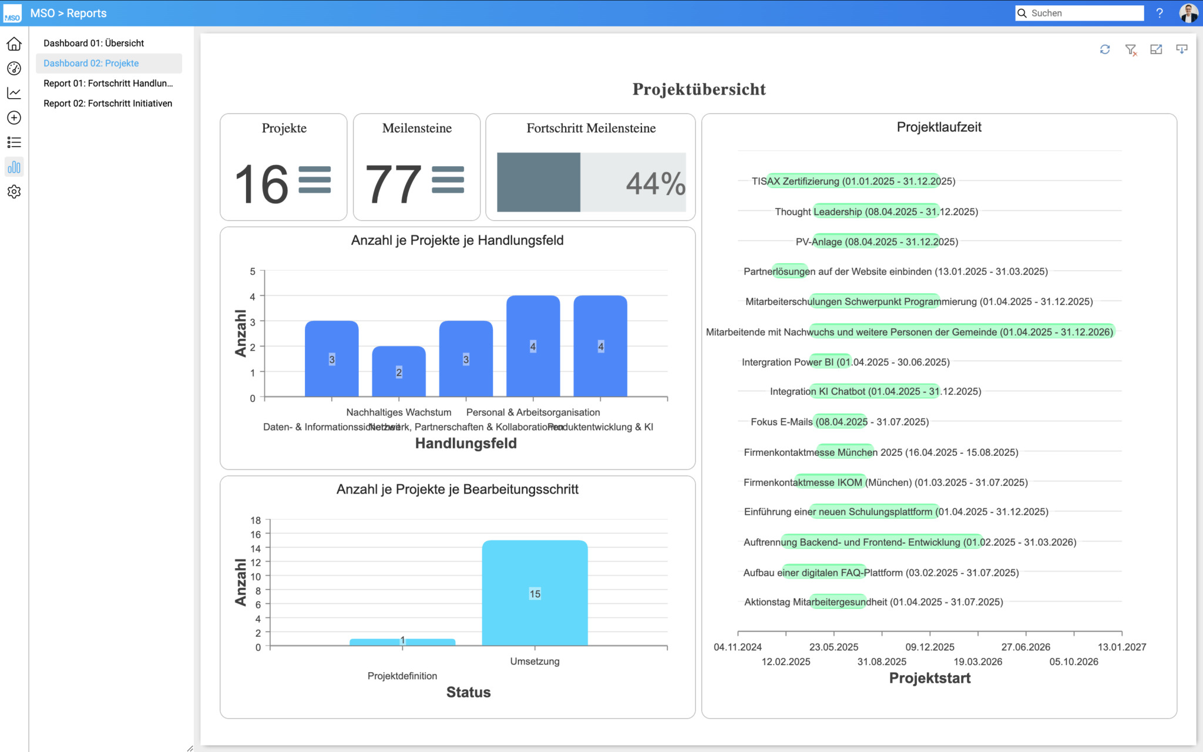Clear filters using the filter icon
The width and height of the screenshot is (1203, 752).
coord(1131,50)
